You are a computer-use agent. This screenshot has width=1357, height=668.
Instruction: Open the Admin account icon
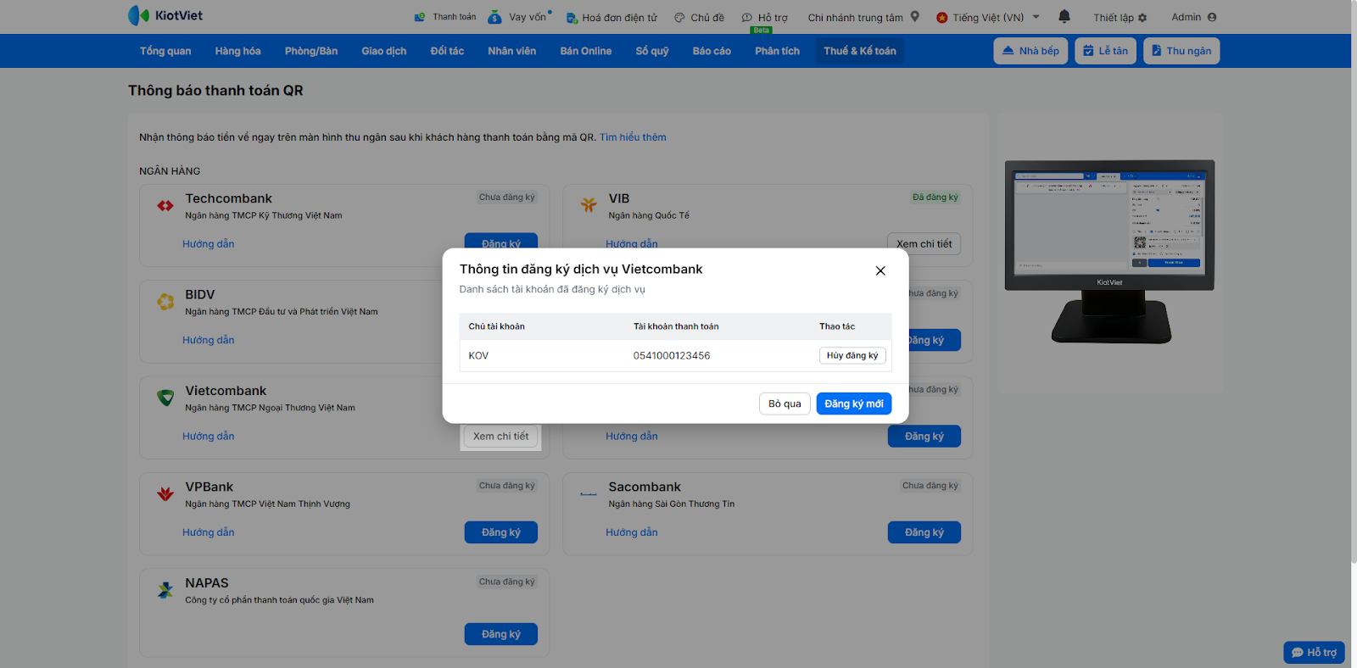click(x=1212, y=17)
